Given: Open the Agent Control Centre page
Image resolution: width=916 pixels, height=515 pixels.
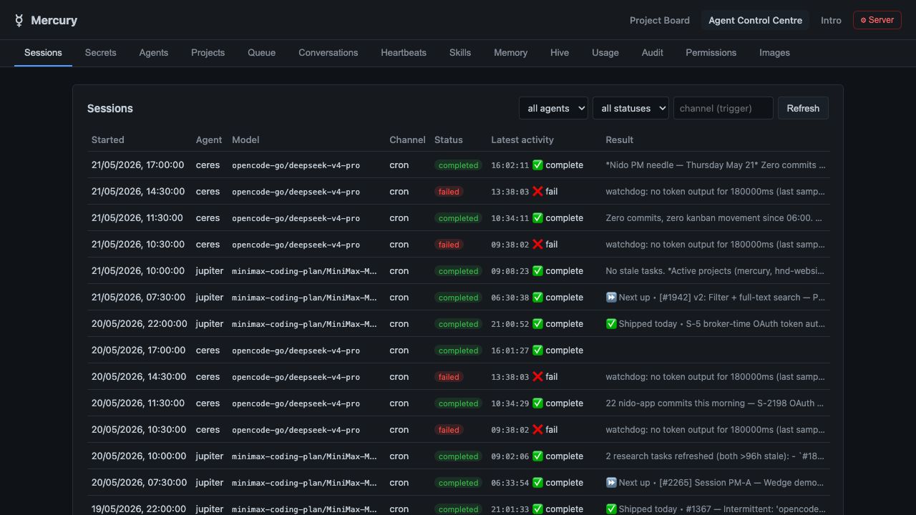Looking at the screenshot, I should tap(755, 20).
